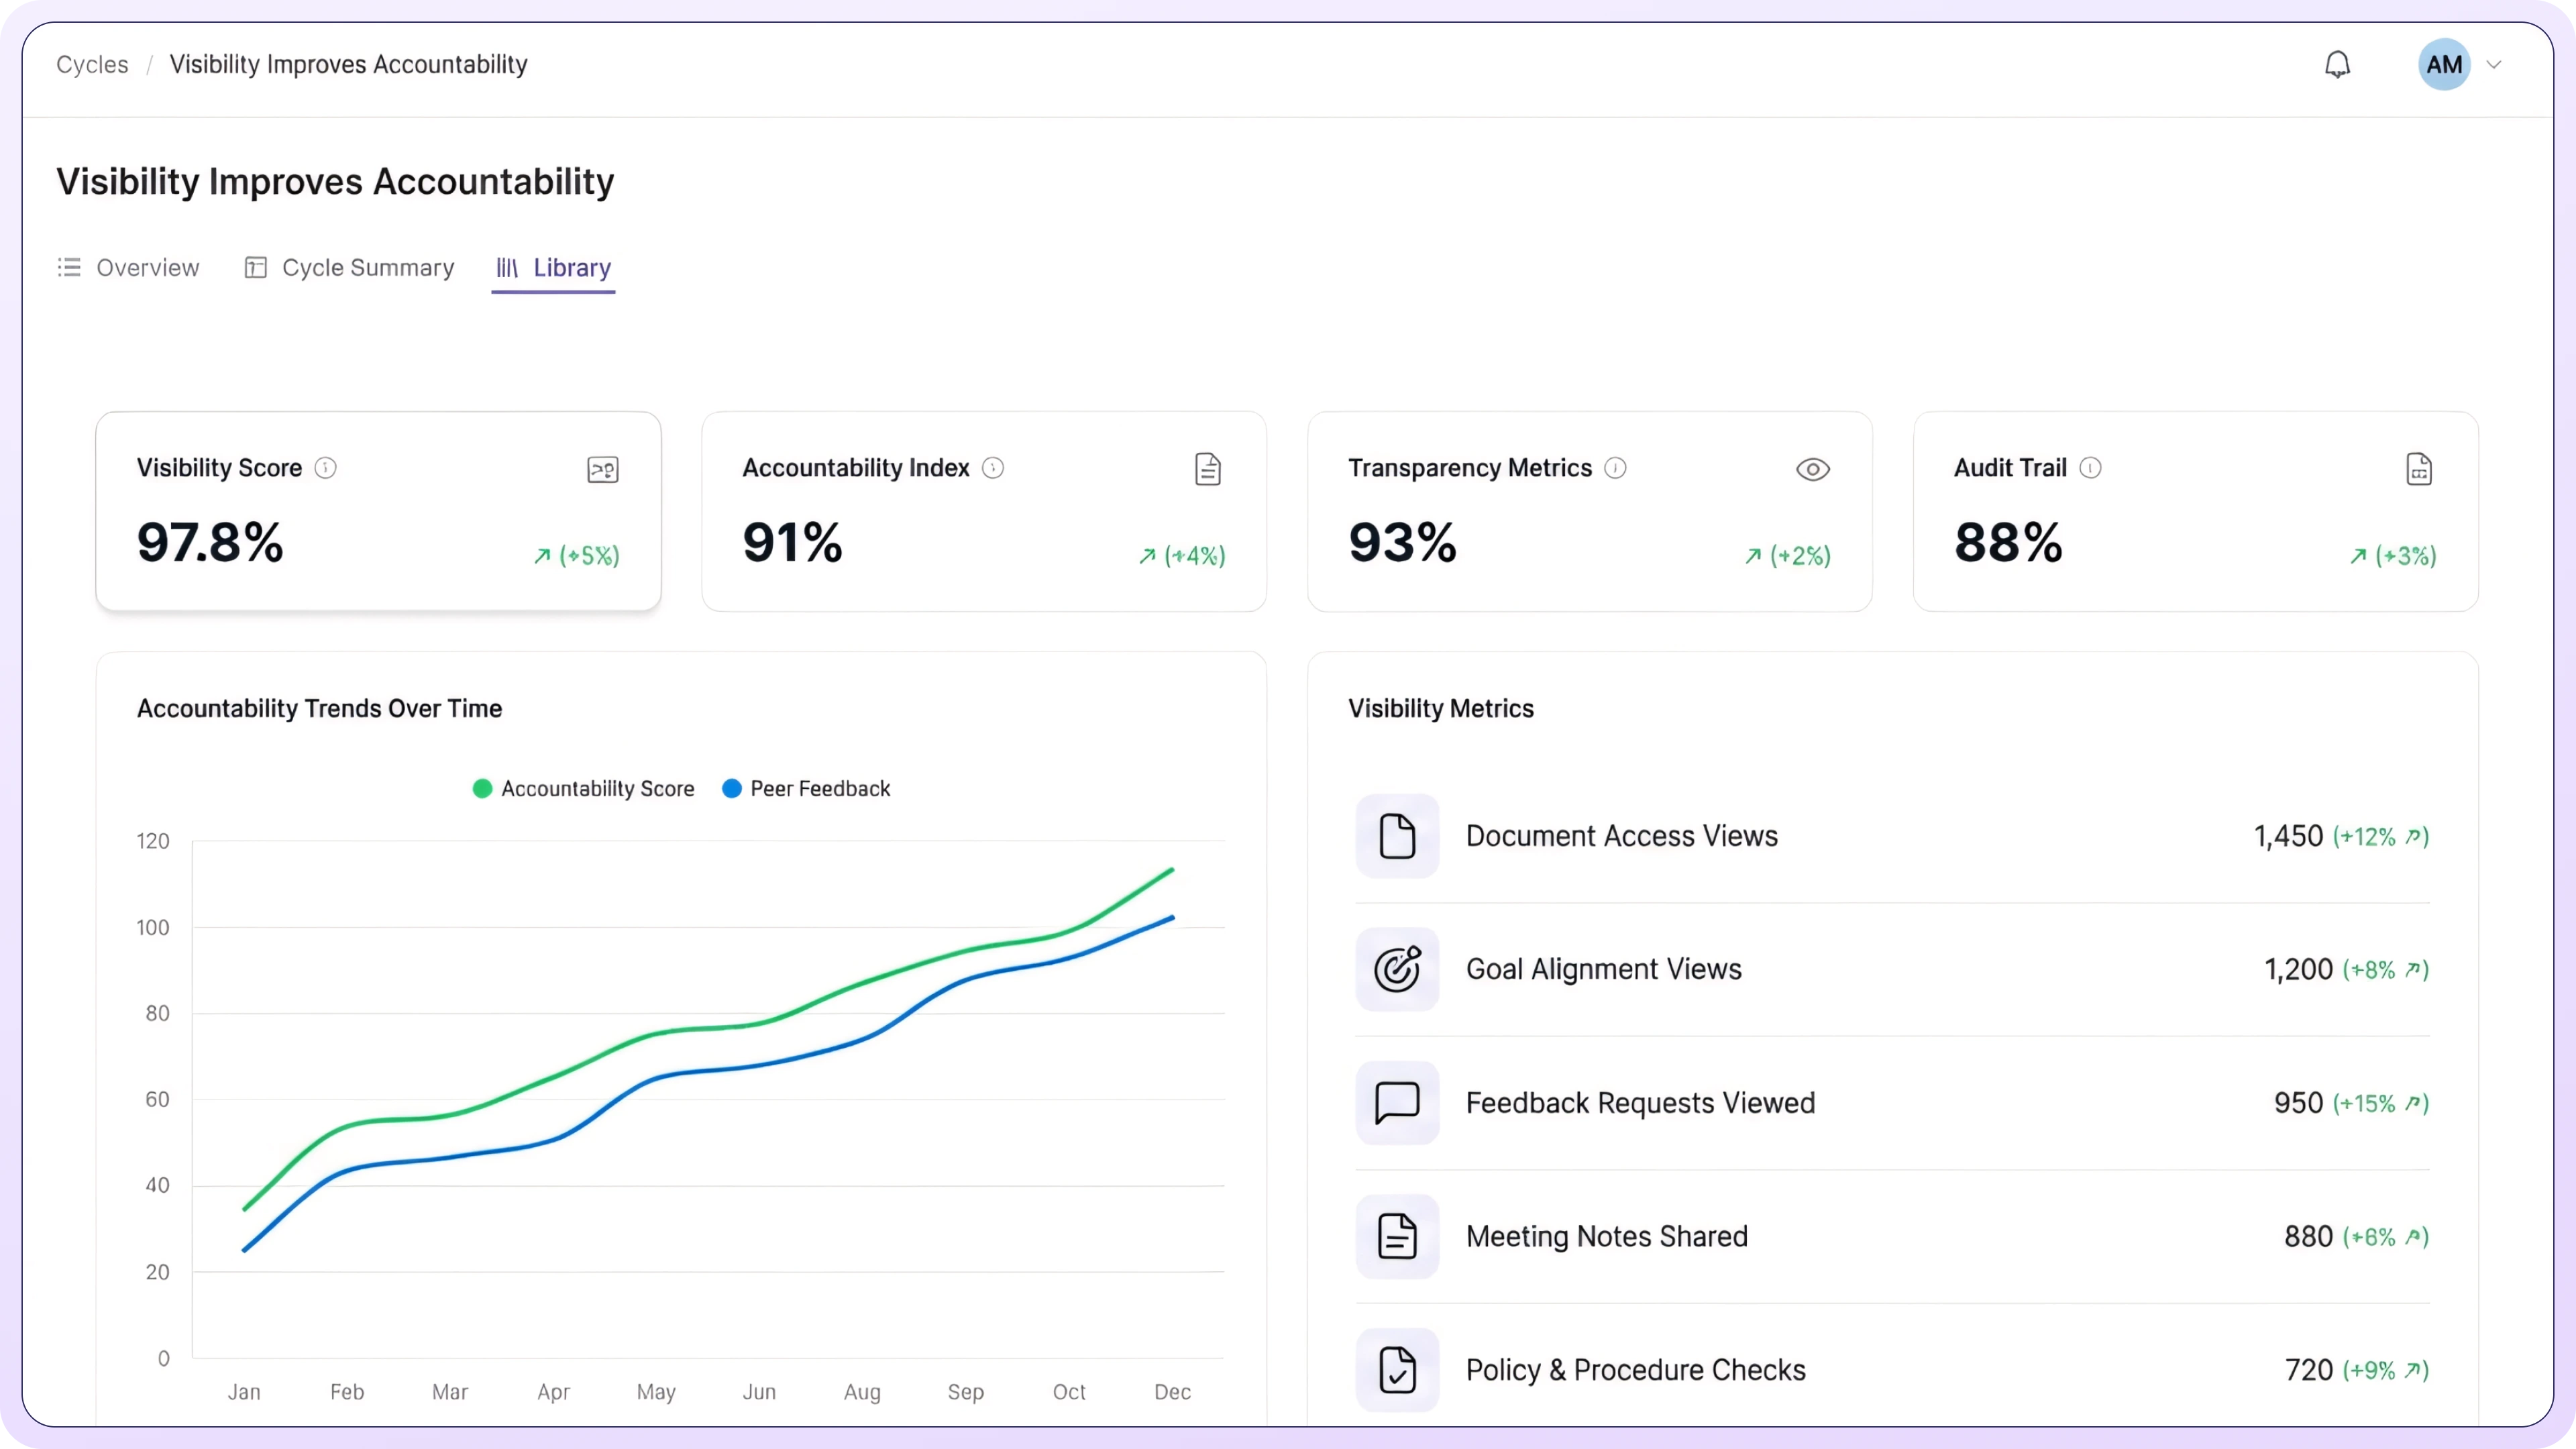Open Document Access Views row
Viewport: 2576px width, 1449px height.
[1621, 836]
